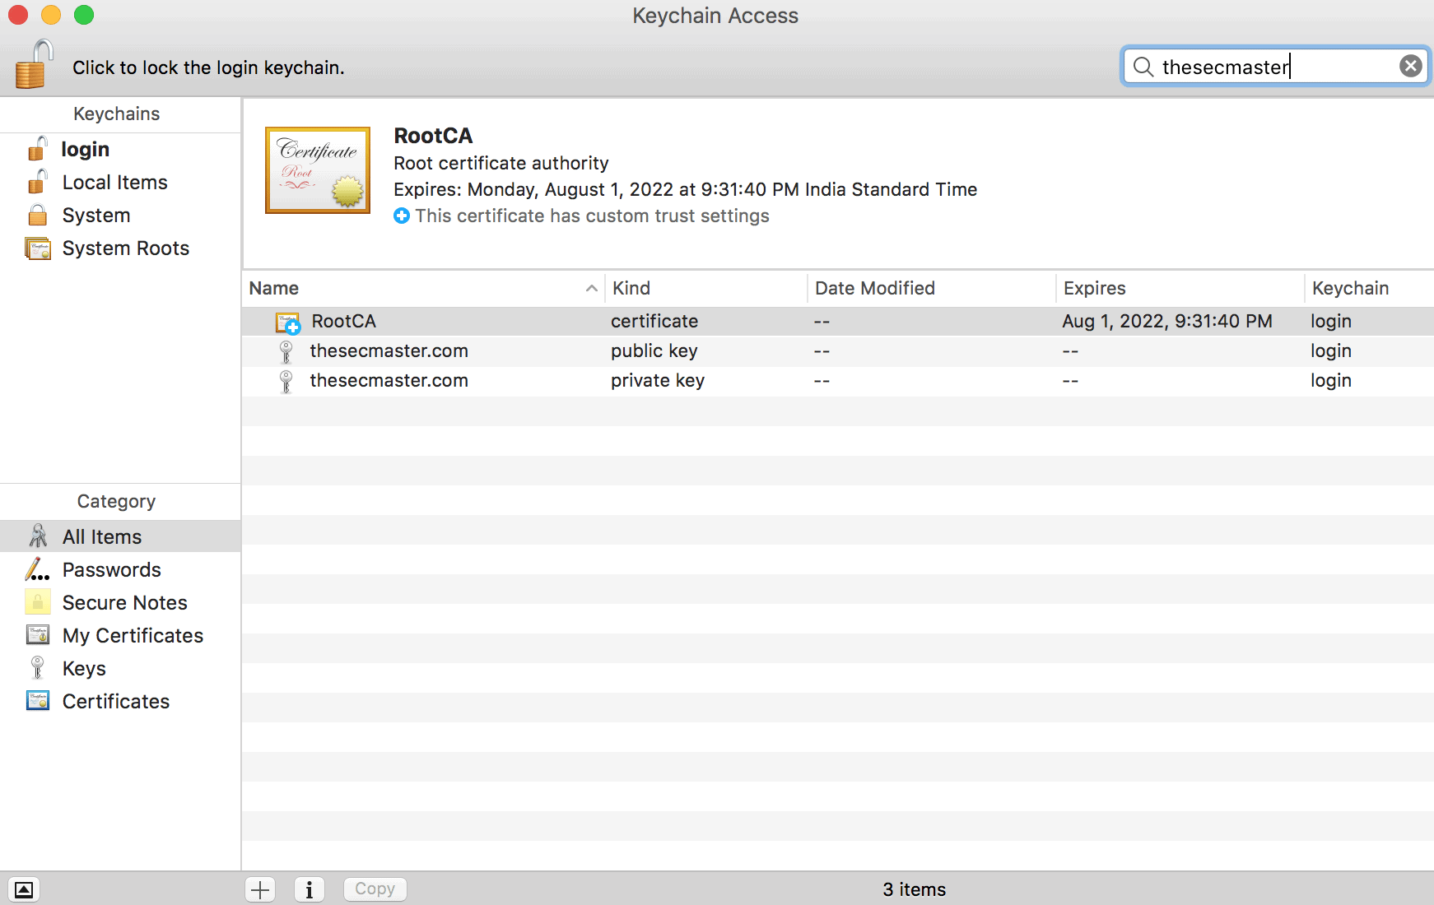Viewport: 1434px width, 905px height.
Task: Click the Keys category icon
Action: 37,667
